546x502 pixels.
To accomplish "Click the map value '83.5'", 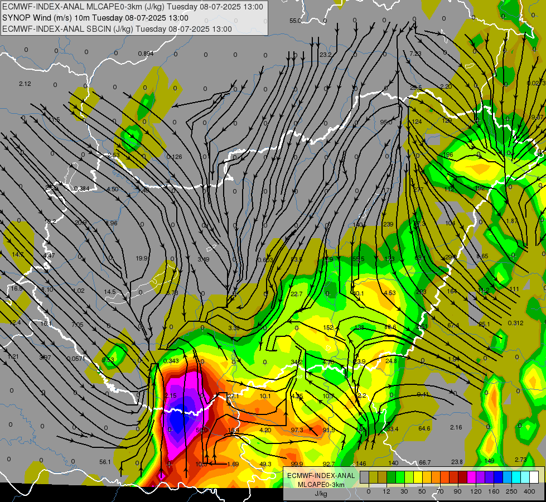I will (297, 259).
